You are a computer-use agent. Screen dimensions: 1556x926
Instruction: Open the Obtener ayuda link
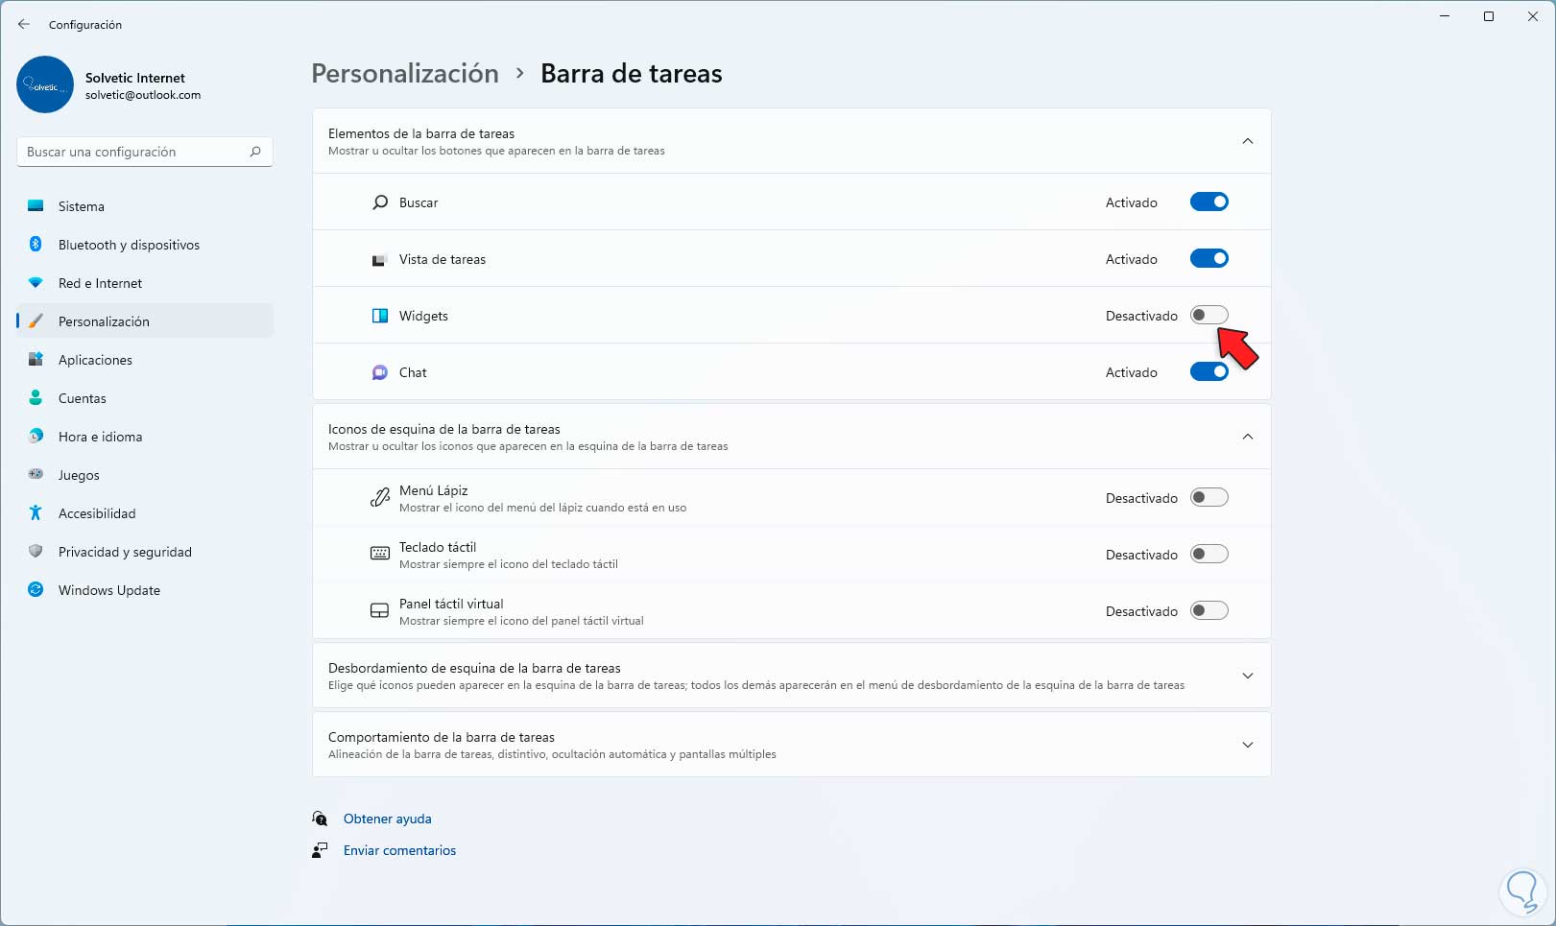(x=388, y=819)
